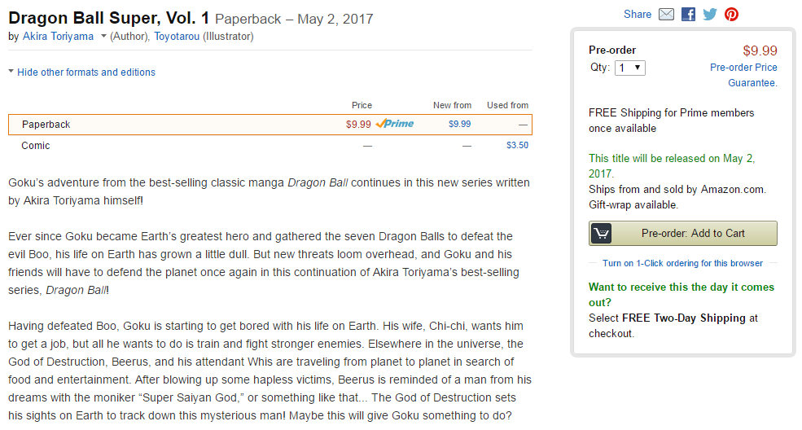The height and width of the screenshot is (430, 802).
Task: Click the shopping cart icon on pre-order button
Action: (x=602, y=233)
